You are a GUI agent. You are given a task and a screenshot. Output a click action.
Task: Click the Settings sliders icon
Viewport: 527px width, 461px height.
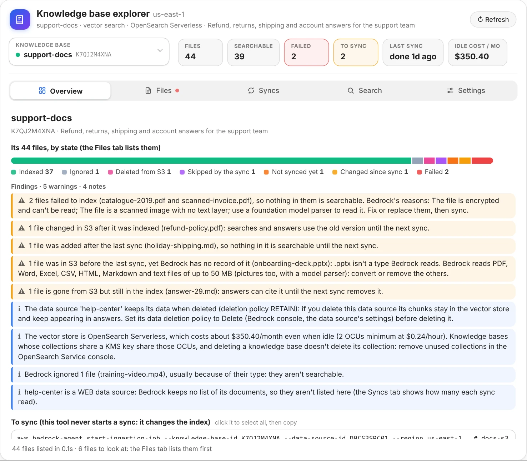click(450, 91)
